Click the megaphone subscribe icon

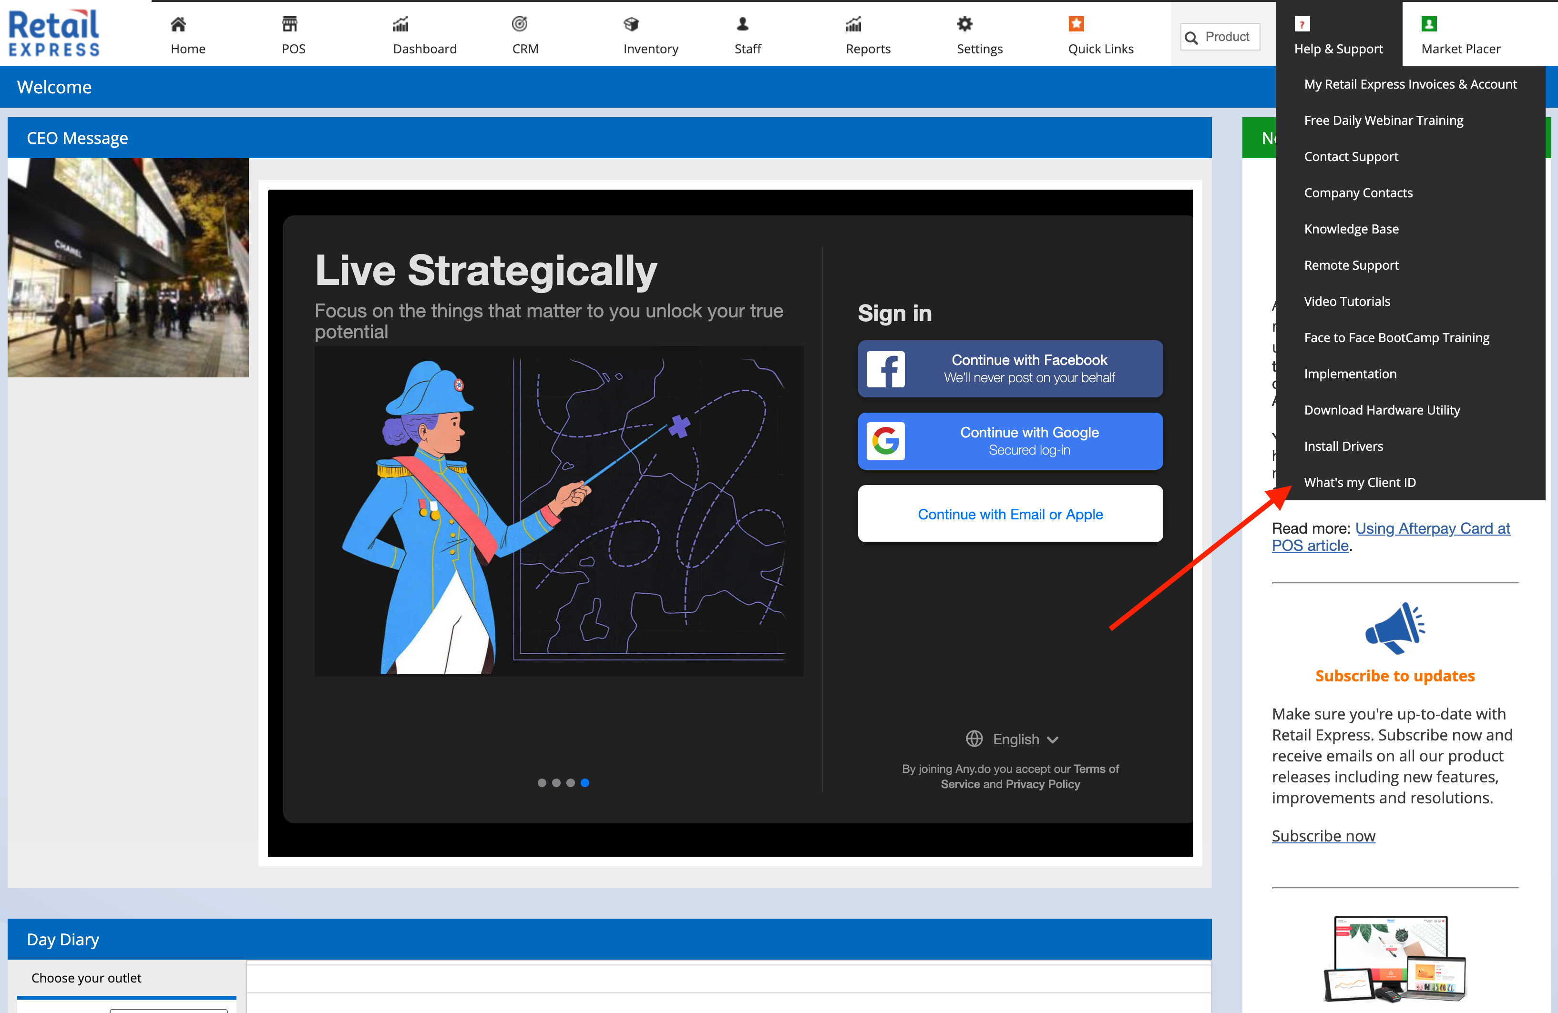1395,628
